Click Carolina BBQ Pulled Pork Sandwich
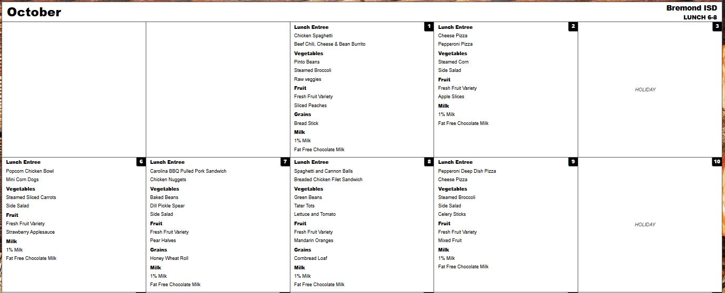Screen dimensions: 725x293 pyautogui.click(x=188, y=171)
